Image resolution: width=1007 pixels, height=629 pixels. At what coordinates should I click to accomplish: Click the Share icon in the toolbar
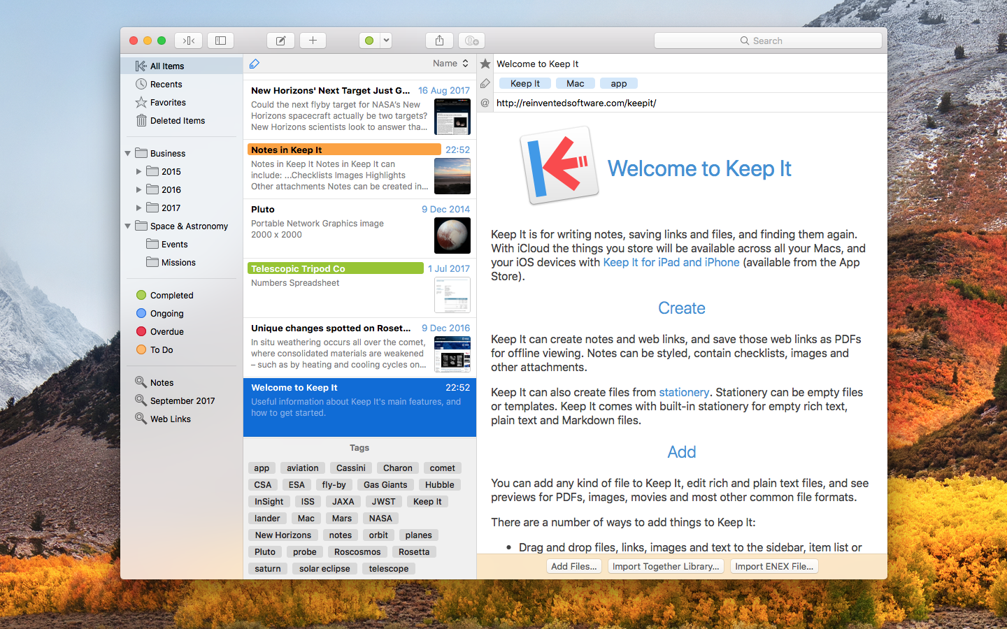(x=439, y=40)
